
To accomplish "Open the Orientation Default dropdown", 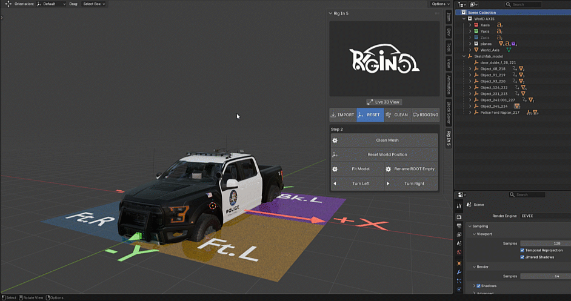I will pos(52,4).
